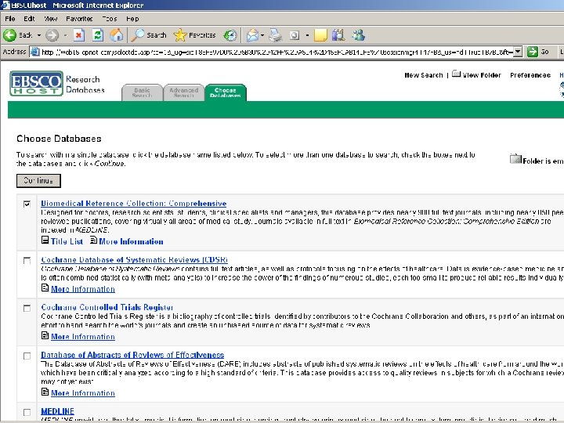
Task: Open the File menu
Action: tap(10, 19)
